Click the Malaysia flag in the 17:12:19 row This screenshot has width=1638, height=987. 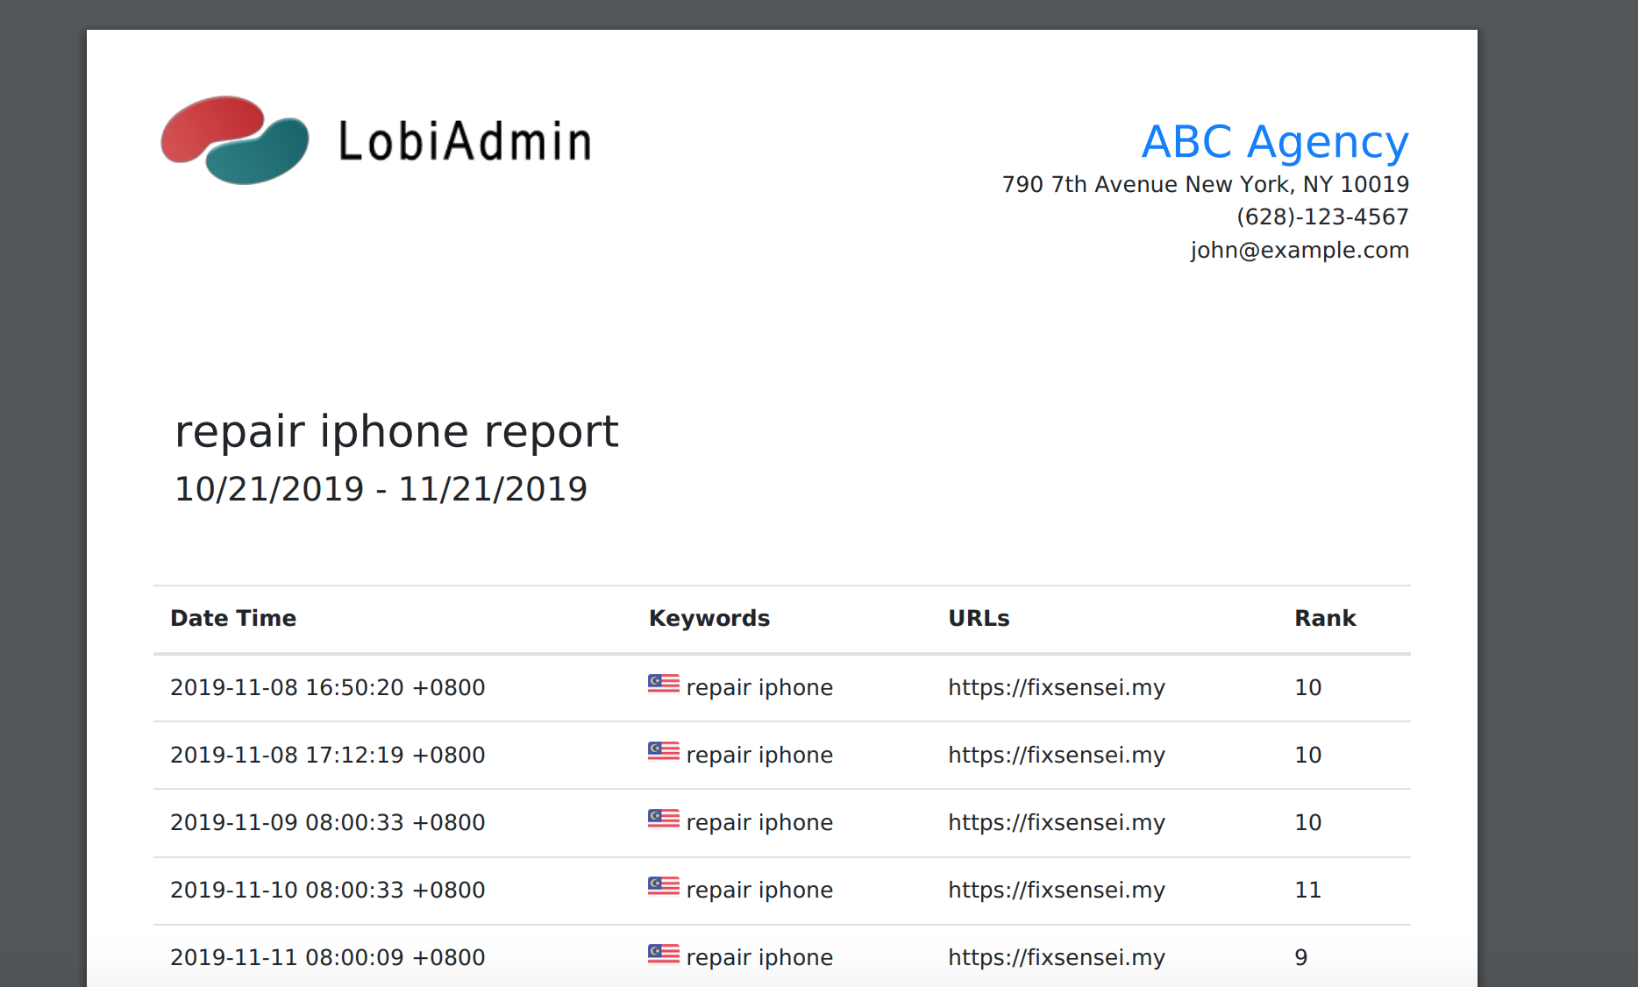coord(663,752)
